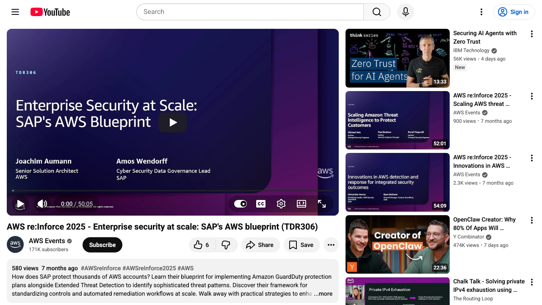This screenshot has width=542, height=305.
Task: Open the AWS Events channel avatar
Action: point(15,244)
